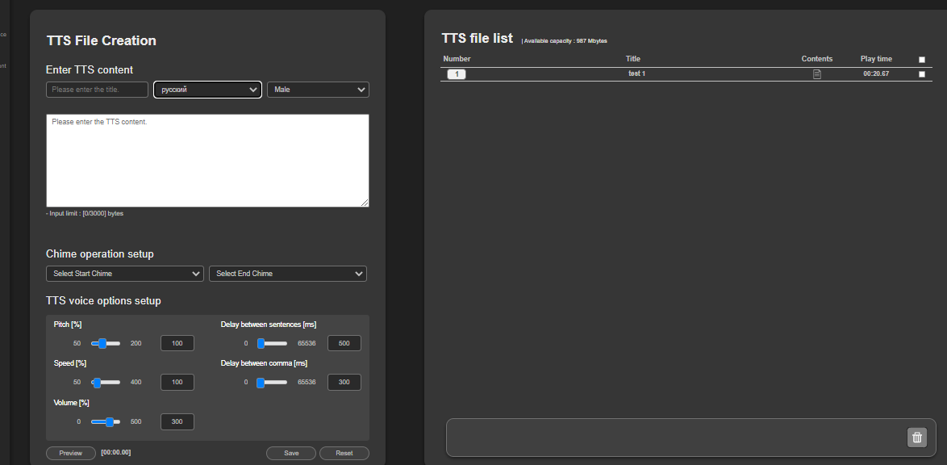Click the Pitch value box showing 100

tap(177, 343)
